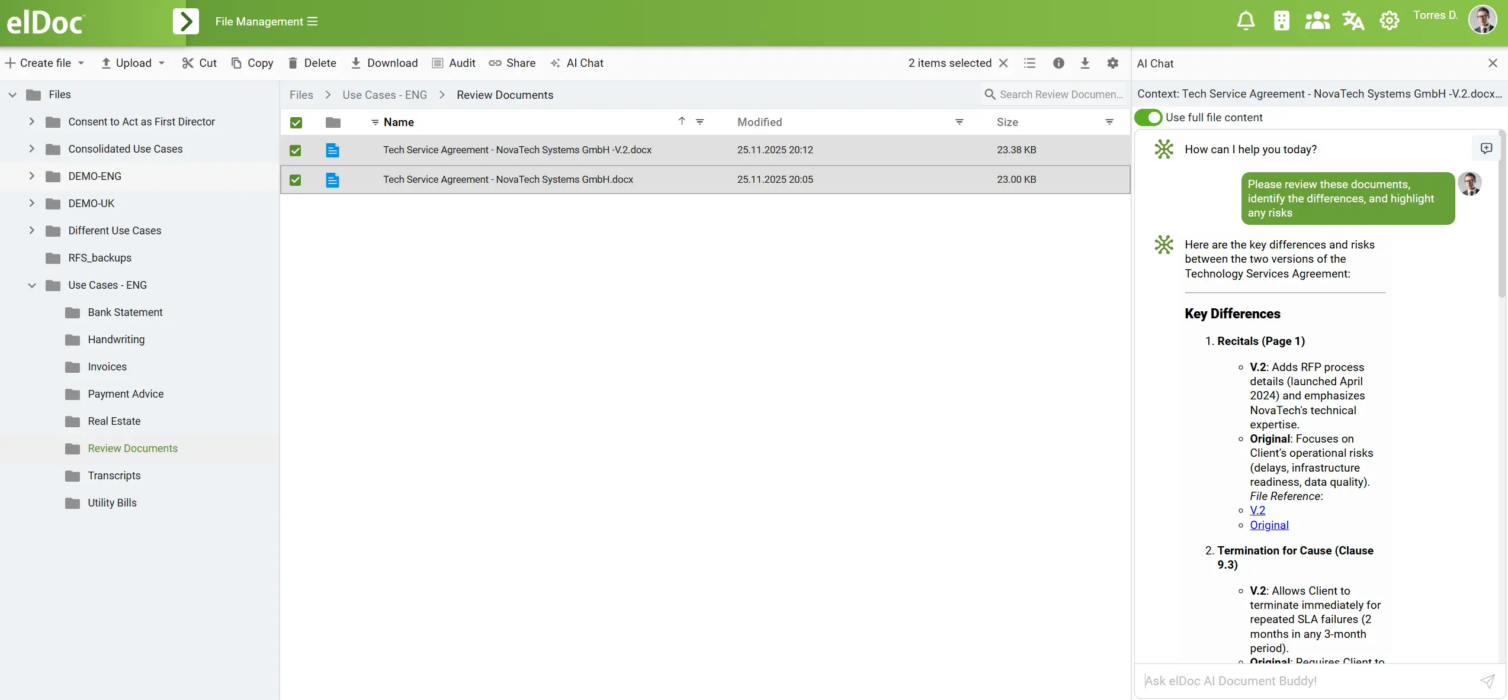
Task: Open the Original file reference link
Action: click(x=1269, y=525)
